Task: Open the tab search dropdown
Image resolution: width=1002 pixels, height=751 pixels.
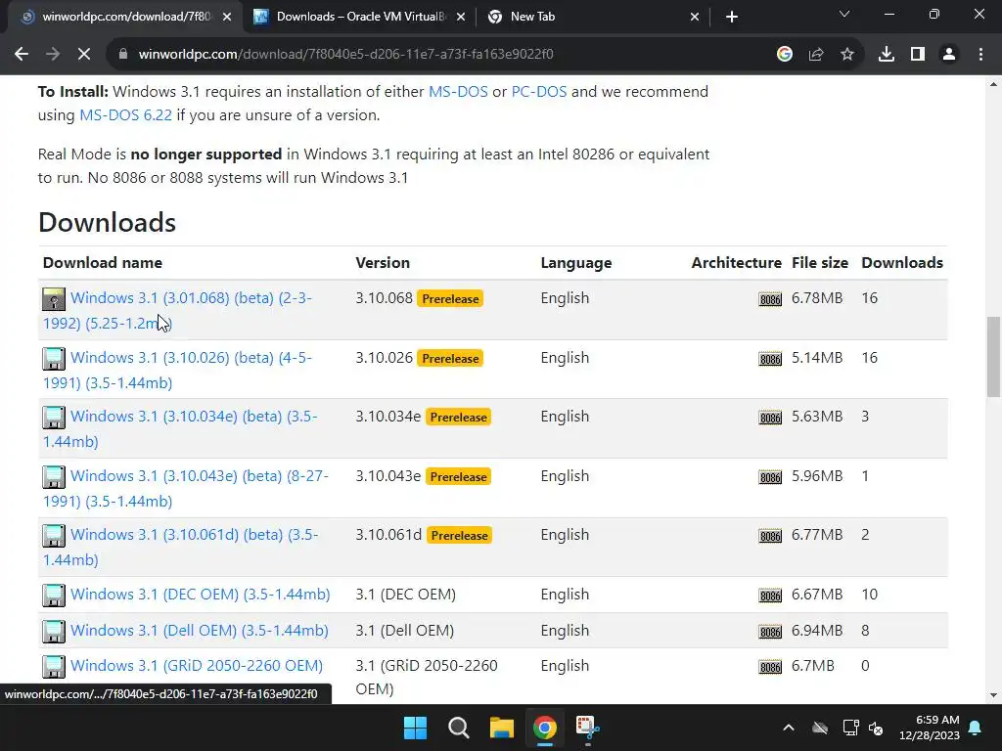Action: click(x=844, y=14)
